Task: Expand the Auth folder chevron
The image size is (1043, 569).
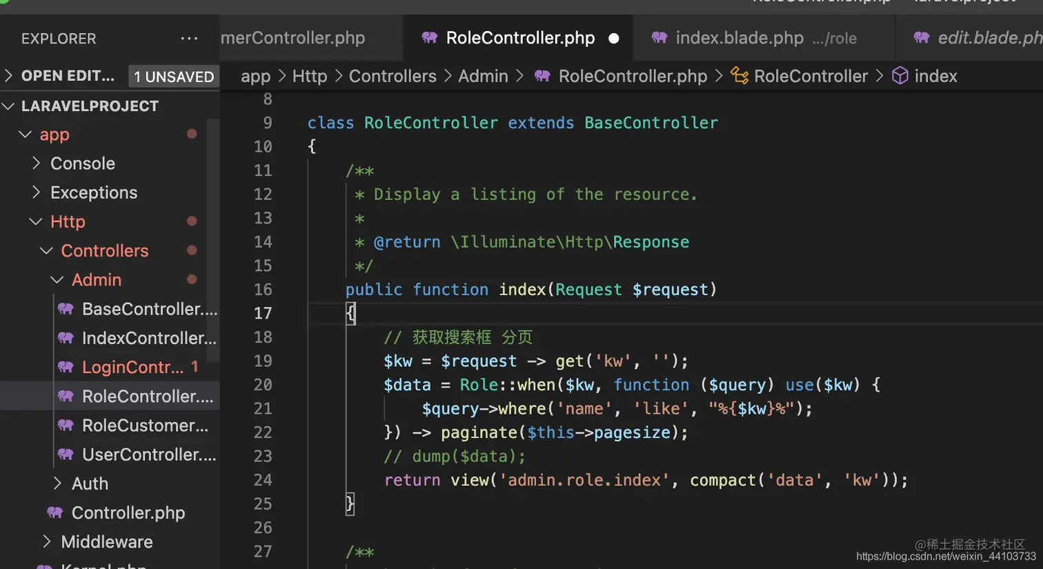Action: tap(58, 483)
